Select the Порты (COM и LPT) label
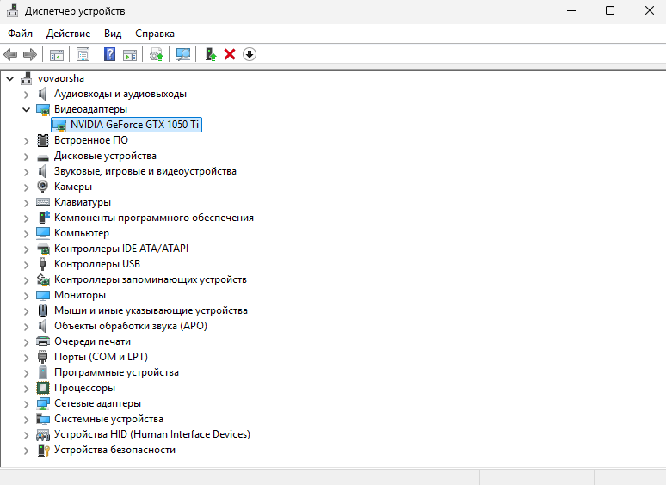 (101, 357)
